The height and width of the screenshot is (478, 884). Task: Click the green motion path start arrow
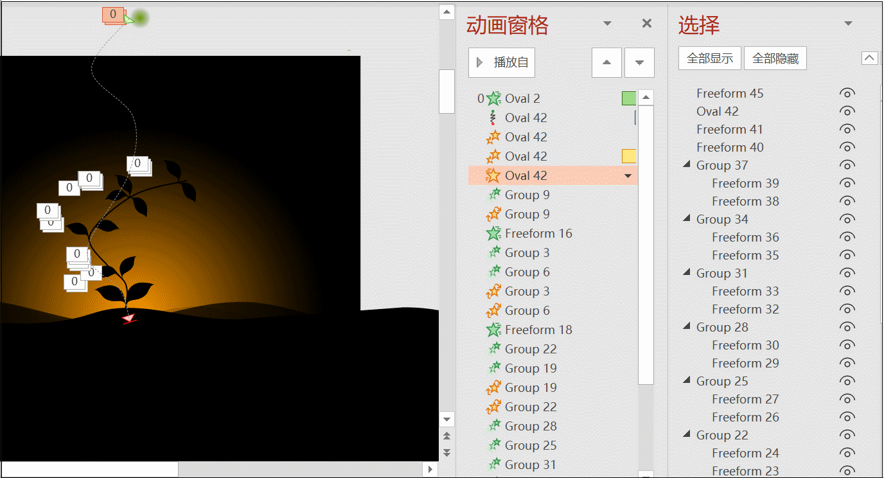click(129, 19)
